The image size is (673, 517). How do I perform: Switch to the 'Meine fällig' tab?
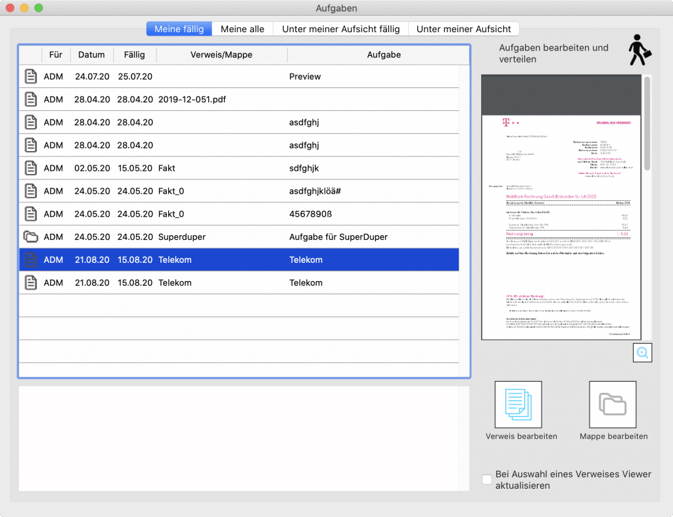point(179,29)
